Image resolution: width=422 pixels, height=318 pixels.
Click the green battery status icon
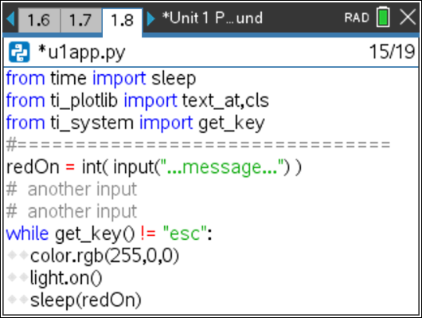(x=383, y=17)
